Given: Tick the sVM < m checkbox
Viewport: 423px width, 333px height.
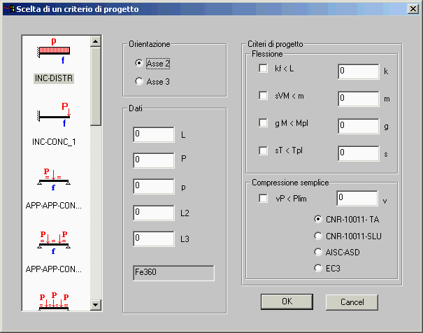Looking at the screenshot, I should click(x=264, y=96).
